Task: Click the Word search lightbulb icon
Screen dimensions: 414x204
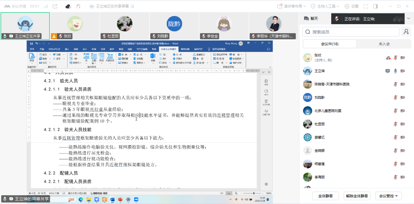Action: (209, 49)
